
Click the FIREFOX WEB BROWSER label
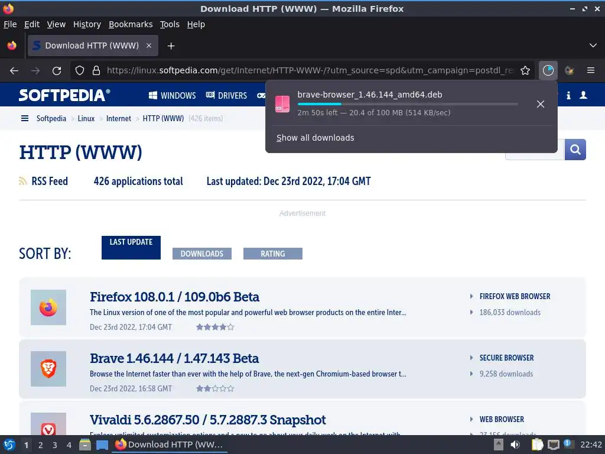(515, 296)
